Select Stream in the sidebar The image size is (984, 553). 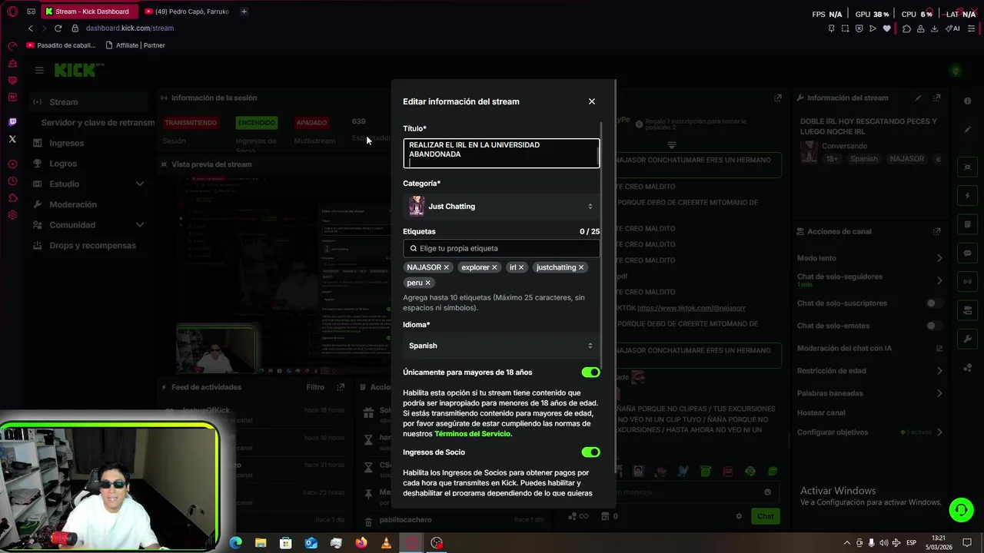(88, 101)
